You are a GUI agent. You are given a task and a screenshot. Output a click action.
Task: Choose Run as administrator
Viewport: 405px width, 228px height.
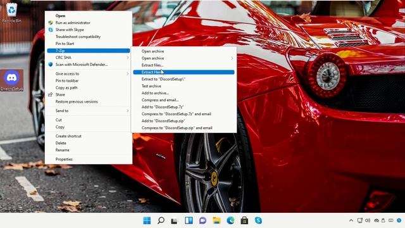pyautogui.click(x=89, y=23)
